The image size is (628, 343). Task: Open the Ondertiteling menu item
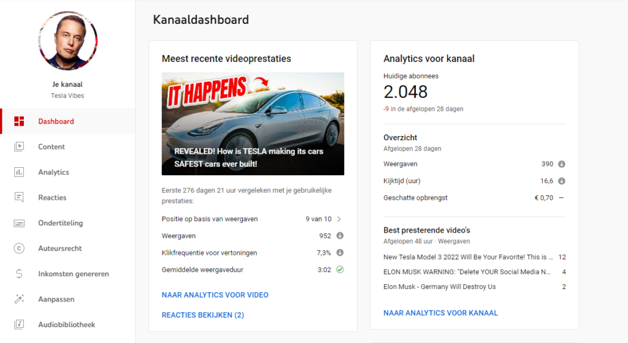[60, 223]
